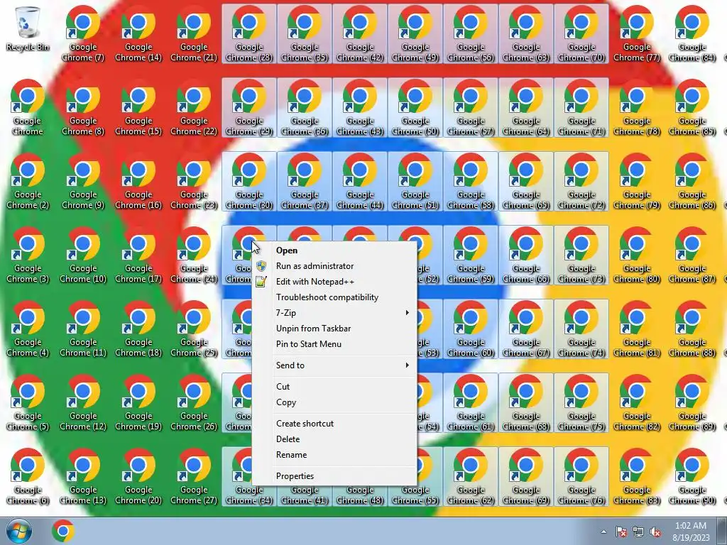Select the Google Chrome (6) shortcut

28,476
